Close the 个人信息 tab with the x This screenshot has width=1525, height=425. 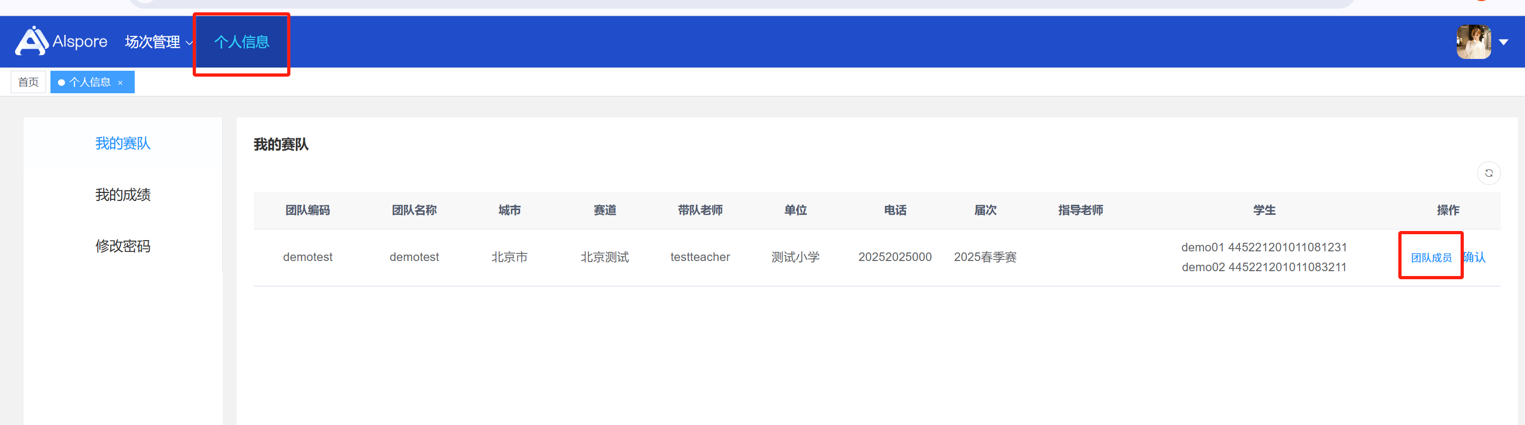click(120, 83)
